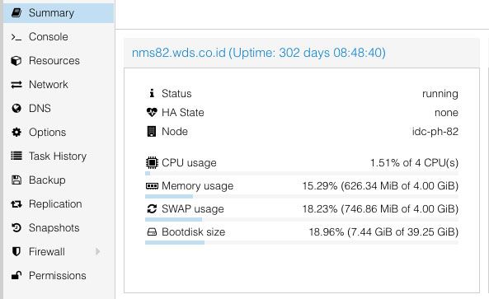Click the Bootdisk size progress bar

[x=302, y=243]
